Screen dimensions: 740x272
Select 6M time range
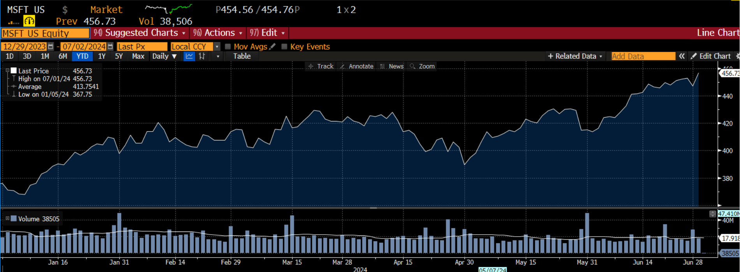63,56
